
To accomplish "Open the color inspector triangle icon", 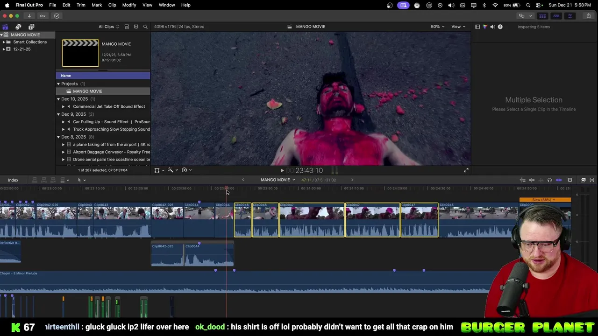I will coord(485,27).
